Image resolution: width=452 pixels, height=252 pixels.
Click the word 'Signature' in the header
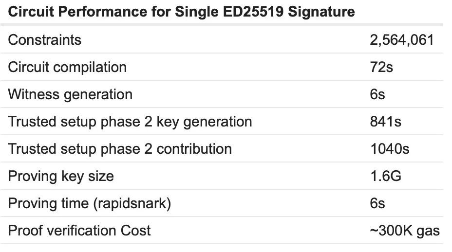pyautogui.click(x=321, y=12)
